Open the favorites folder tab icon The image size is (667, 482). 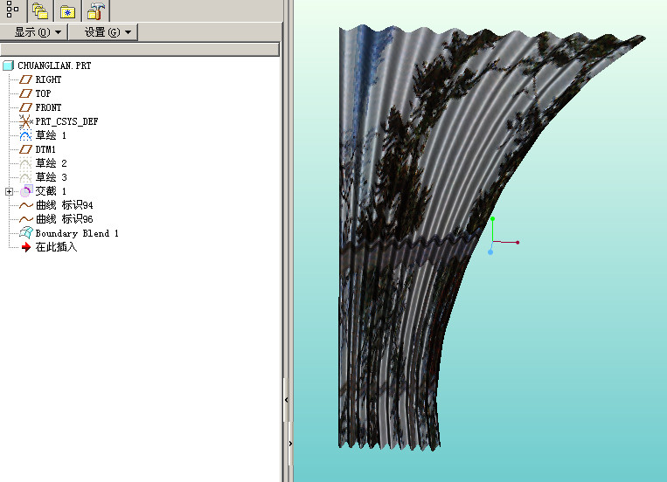[67, 11]
